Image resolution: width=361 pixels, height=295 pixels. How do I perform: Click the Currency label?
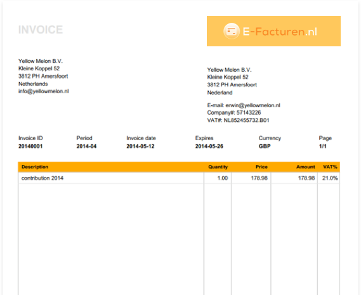[x=270, y=138]
